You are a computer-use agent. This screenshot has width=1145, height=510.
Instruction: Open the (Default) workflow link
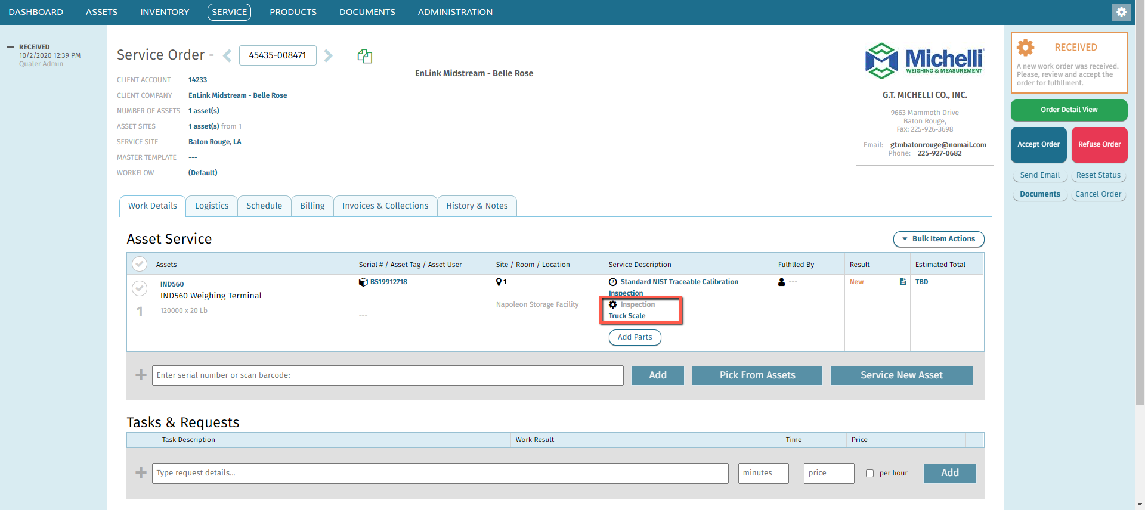point(203,173)
